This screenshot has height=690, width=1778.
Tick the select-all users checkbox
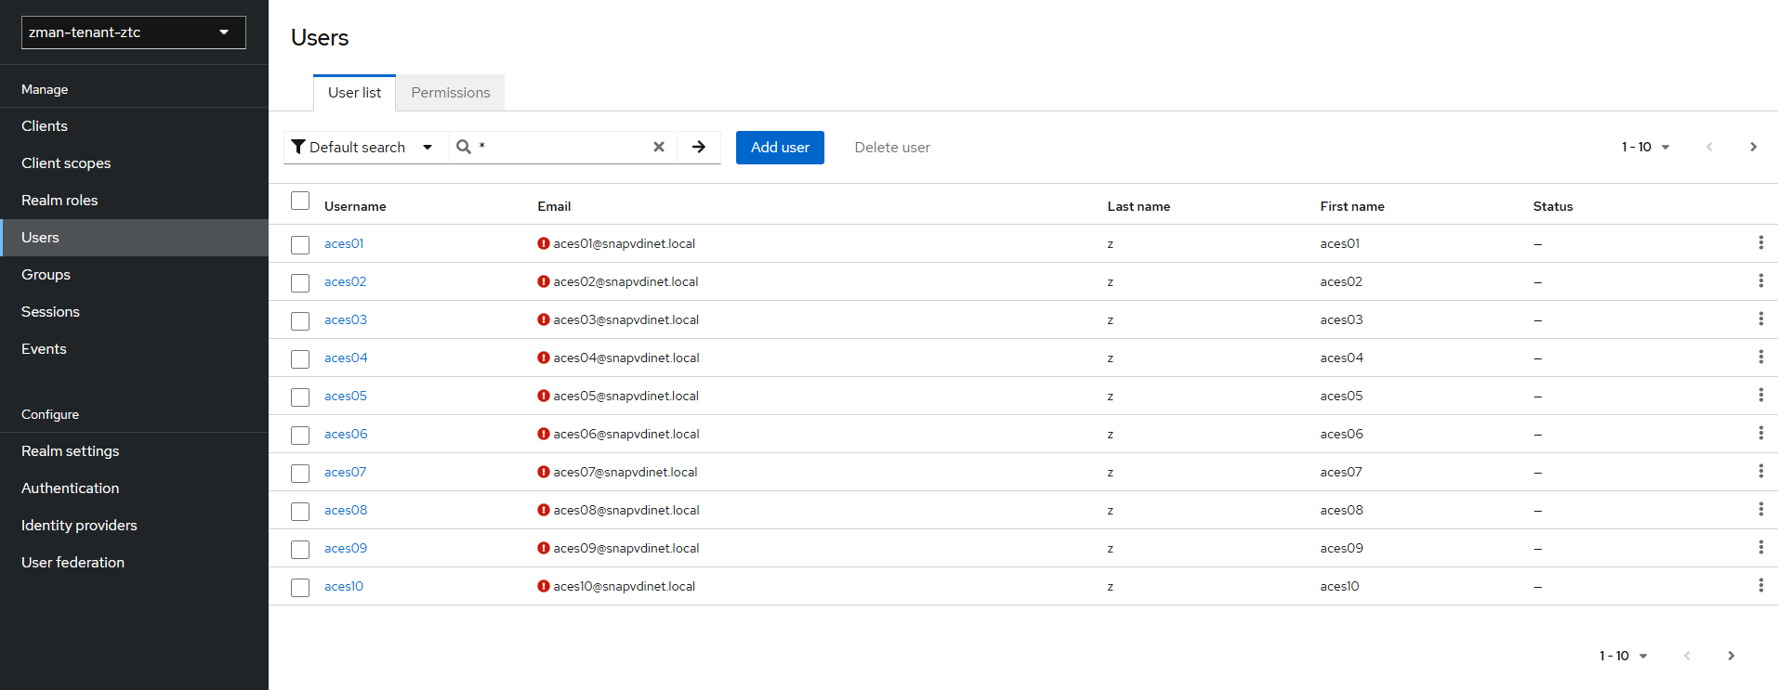click(x=300, y=201)
